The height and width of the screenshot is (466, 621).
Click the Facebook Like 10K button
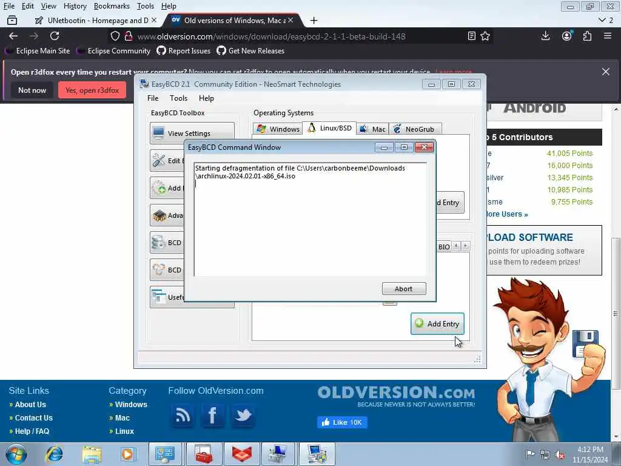(342, 422)
